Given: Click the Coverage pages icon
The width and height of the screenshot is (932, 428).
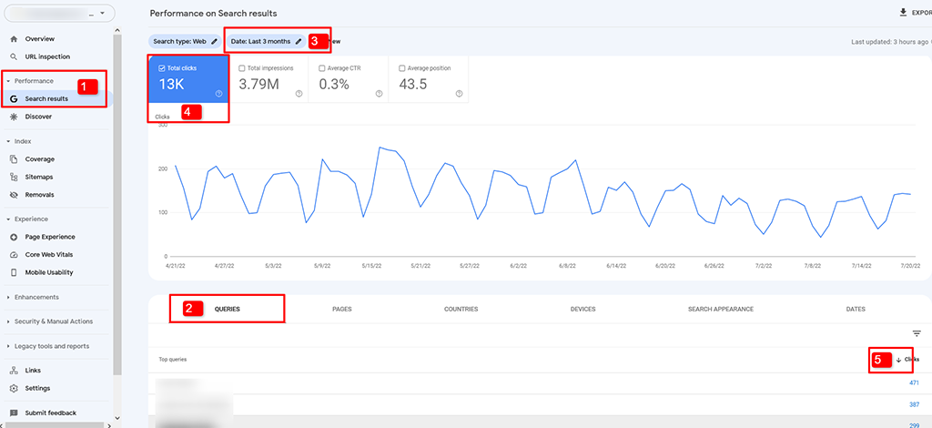Looking at the screenshot, I should tap(14, 159).
